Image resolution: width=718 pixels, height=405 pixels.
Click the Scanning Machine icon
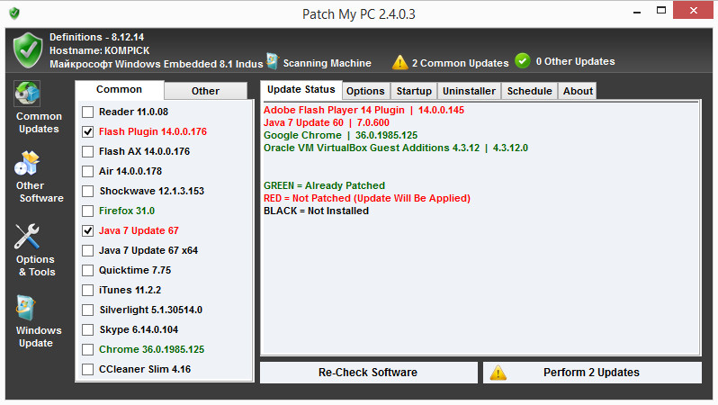273,61
